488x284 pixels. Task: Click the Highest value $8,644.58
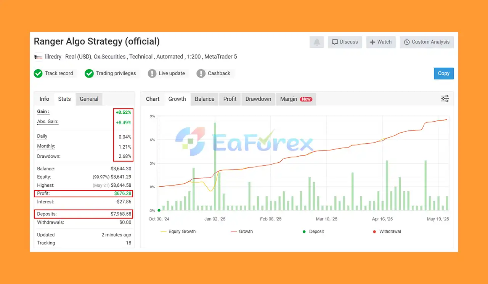(121, 185)
